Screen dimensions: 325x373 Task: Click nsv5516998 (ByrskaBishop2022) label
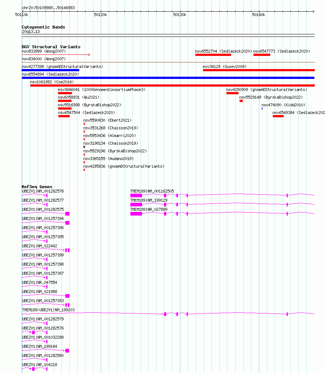coord(89,105)
